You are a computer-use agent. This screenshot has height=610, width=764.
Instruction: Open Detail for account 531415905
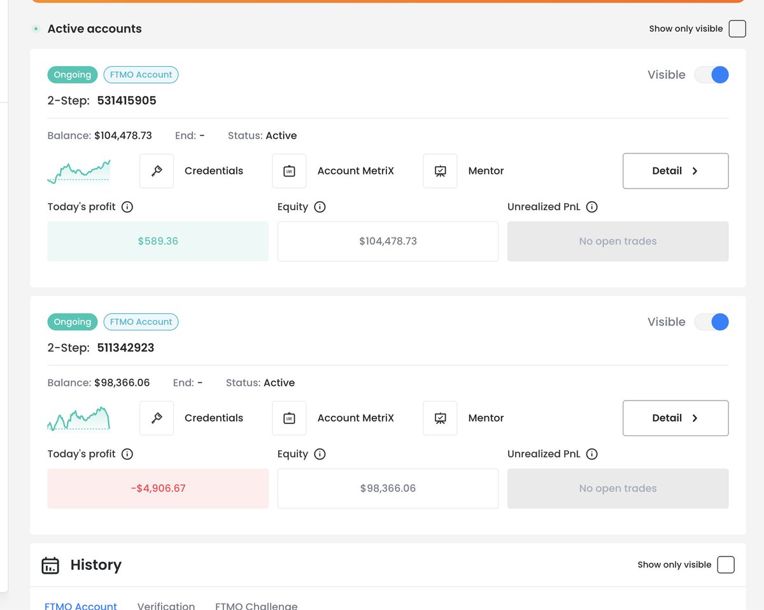(x=676, y=171)
